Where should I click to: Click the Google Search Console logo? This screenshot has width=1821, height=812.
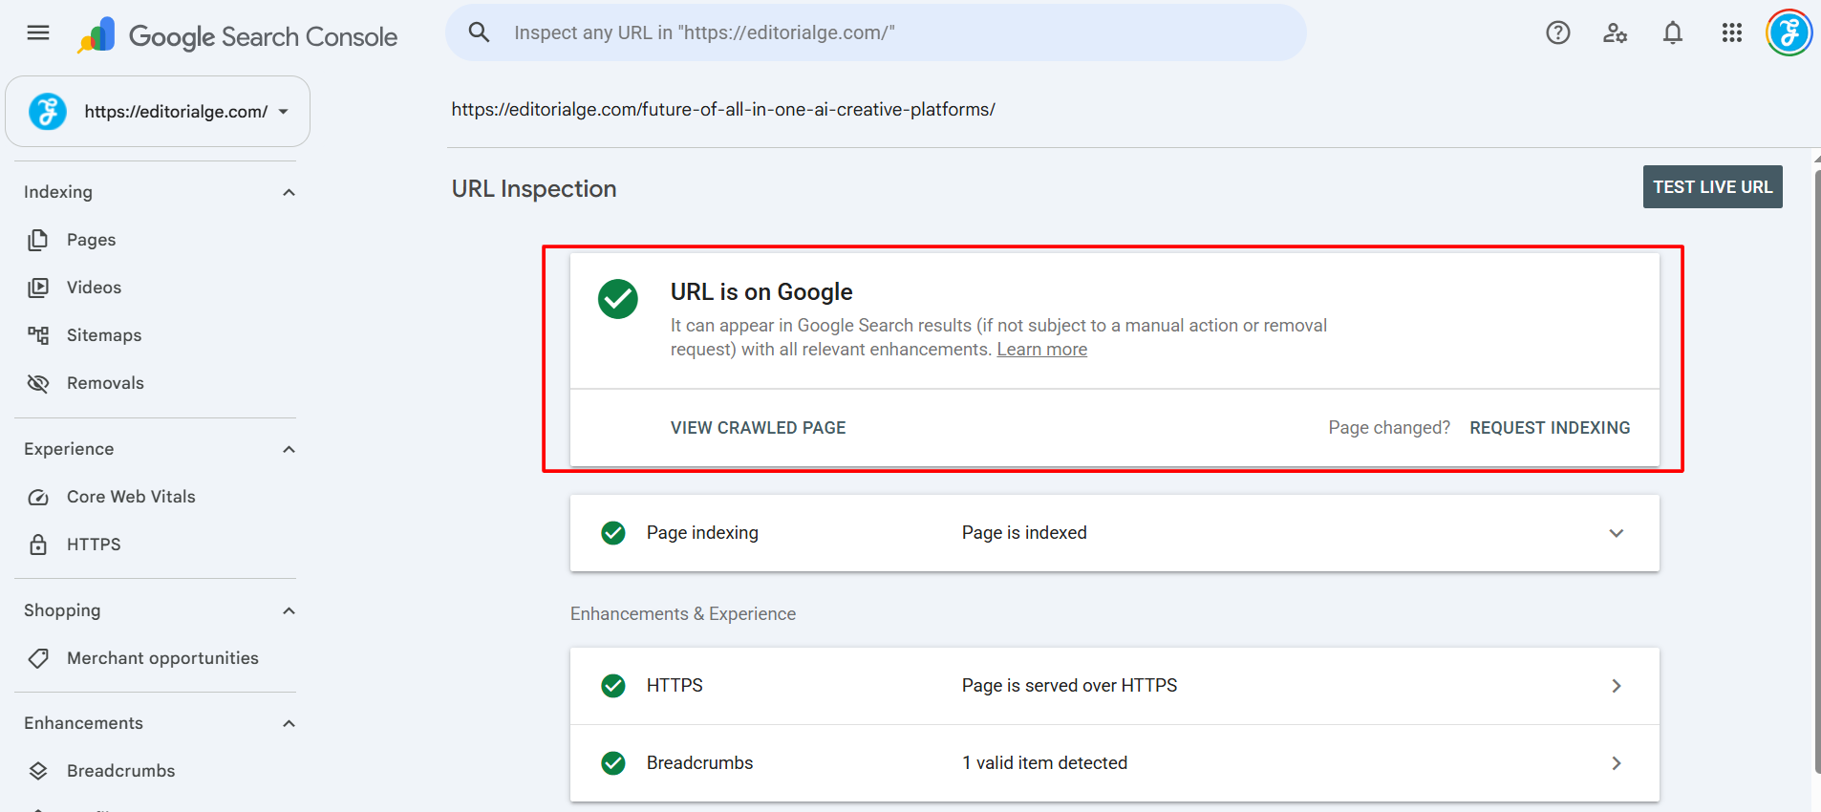[237, 36]
